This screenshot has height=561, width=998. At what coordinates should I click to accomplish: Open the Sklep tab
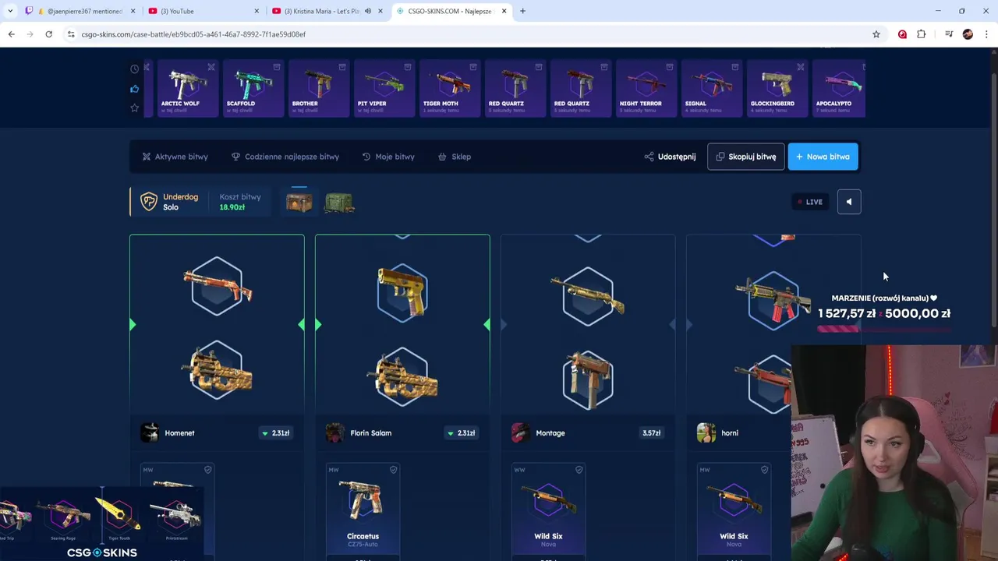[x=455, y=157]
